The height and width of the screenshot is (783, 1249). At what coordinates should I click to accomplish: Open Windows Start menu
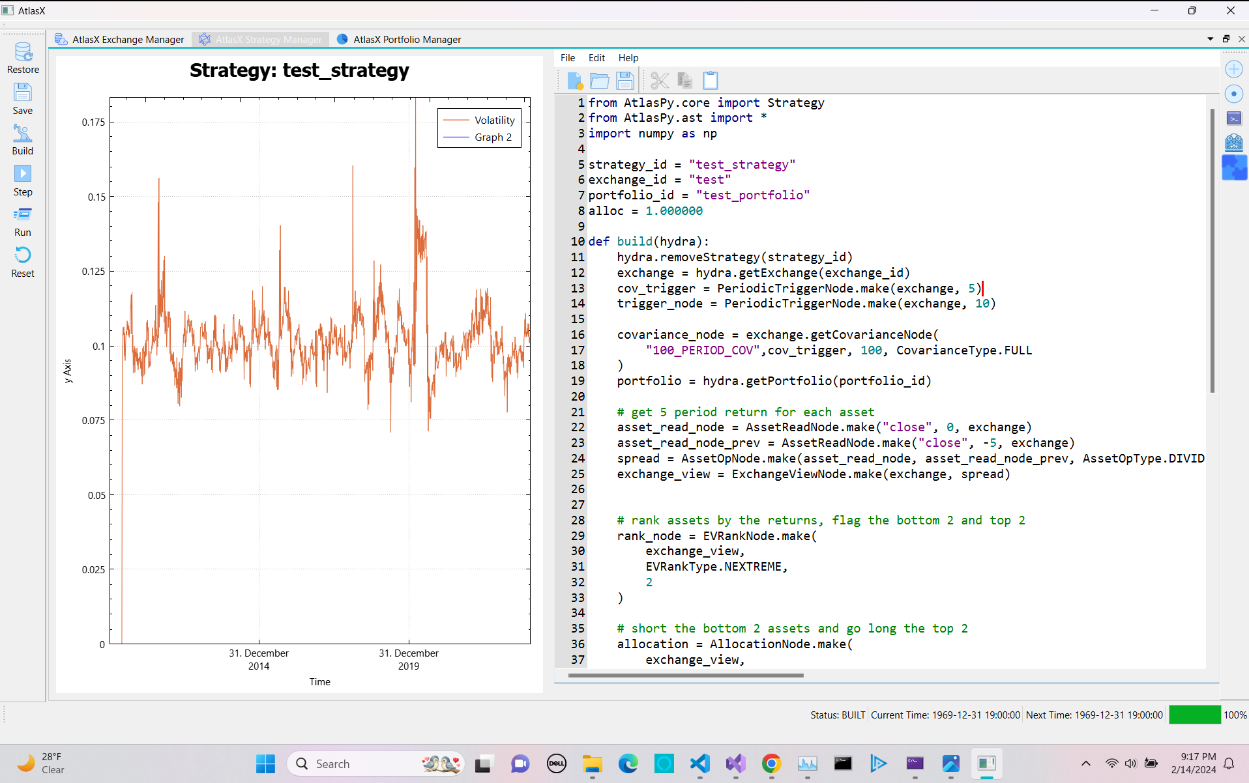point(266,763)
